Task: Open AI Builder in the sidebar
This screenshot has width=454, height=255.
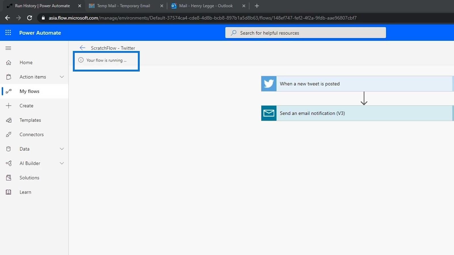Action: (x=34, y=163)
